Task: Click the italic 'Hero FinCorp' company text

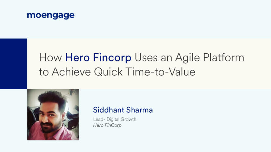Action: [107, 125]
